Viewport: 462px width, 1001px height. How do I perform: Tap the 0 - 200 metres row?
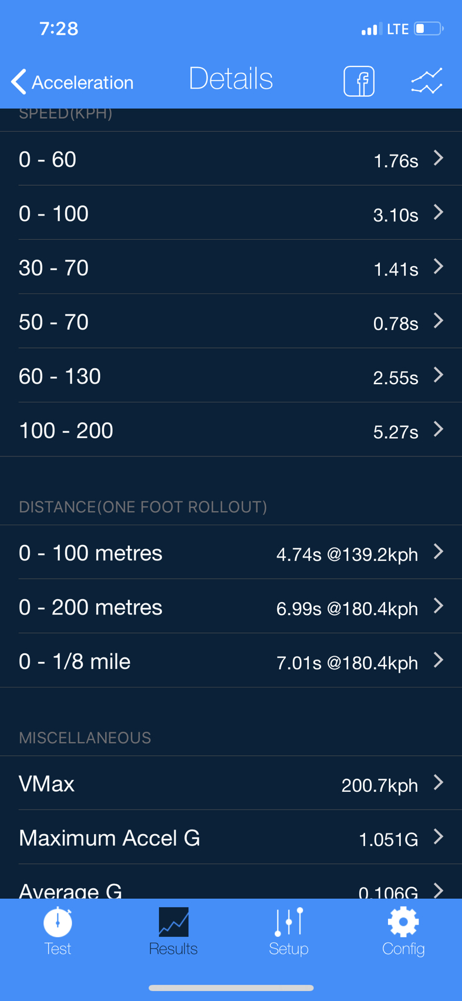point(231,607)
